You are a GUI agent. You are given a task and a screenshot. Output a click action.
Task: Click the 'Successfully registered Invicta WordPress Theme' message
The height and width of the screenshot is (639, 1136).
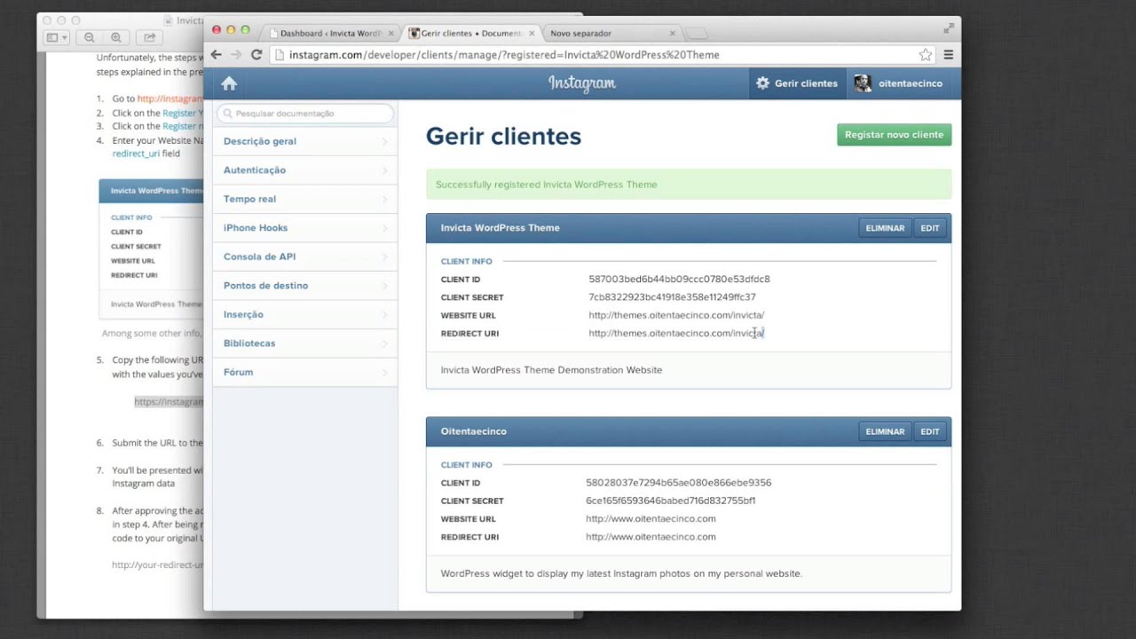coord(546,185)
